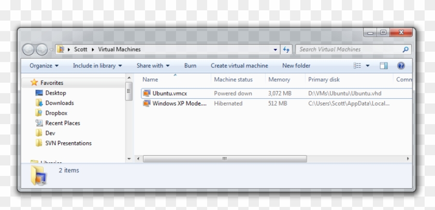
Task: Open SVN Presentations folder
Action: pos(68,143)
